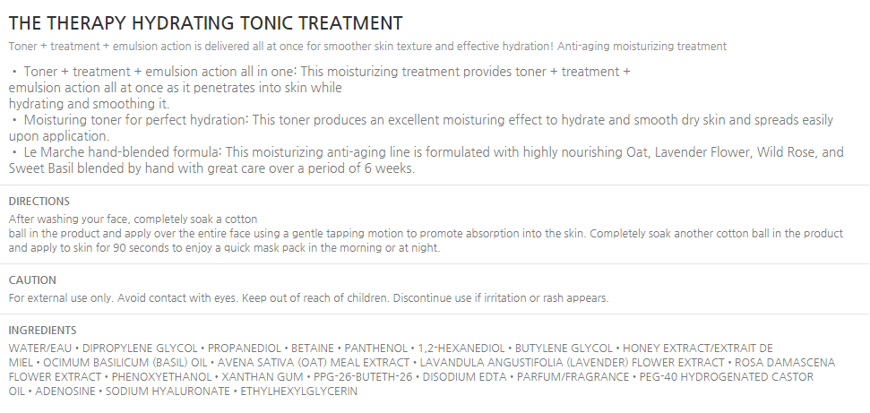This screenshot has height=413, width=870.
Task: Select the 'all in one' bullet point
Action: point(320,71)
